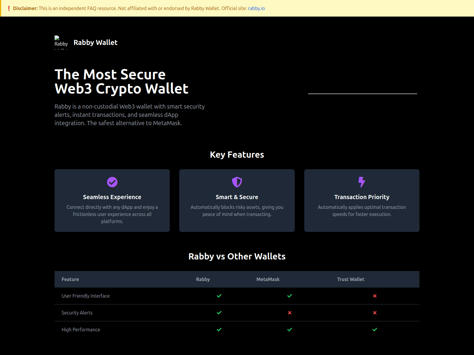Click Trust Wallet's checkmark under High Performance

[x=375, y=329]
